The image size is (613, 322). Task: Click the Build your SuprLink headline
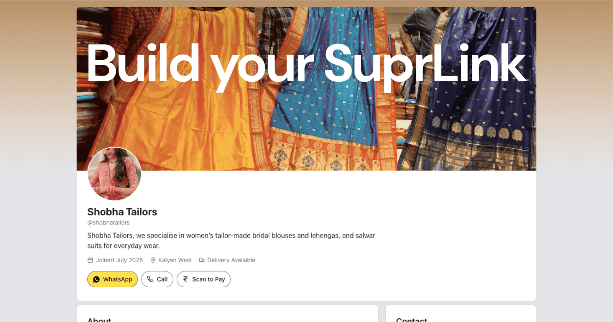pos(306,64)
